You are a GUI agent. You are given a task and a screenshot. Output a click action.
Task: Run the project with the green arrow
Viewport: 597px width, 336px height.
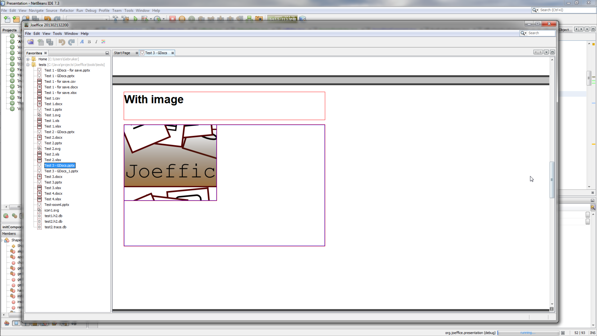click(136, 19)
